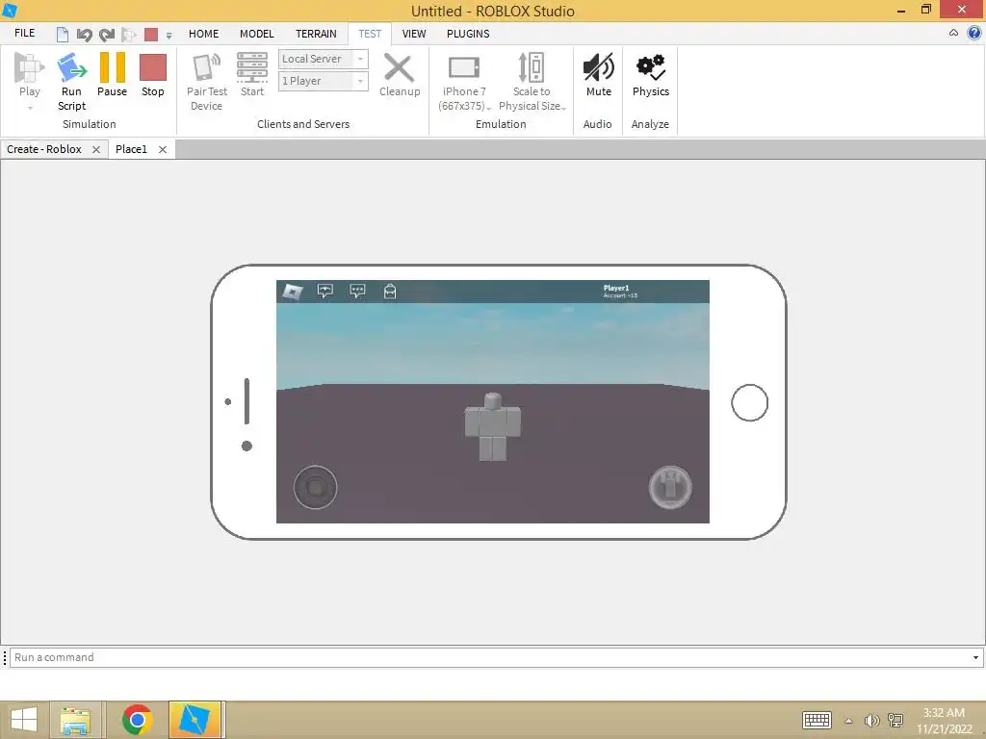Click the New file icon in quick access toolbar
The image size is (986, 739).
click(63, 35)
